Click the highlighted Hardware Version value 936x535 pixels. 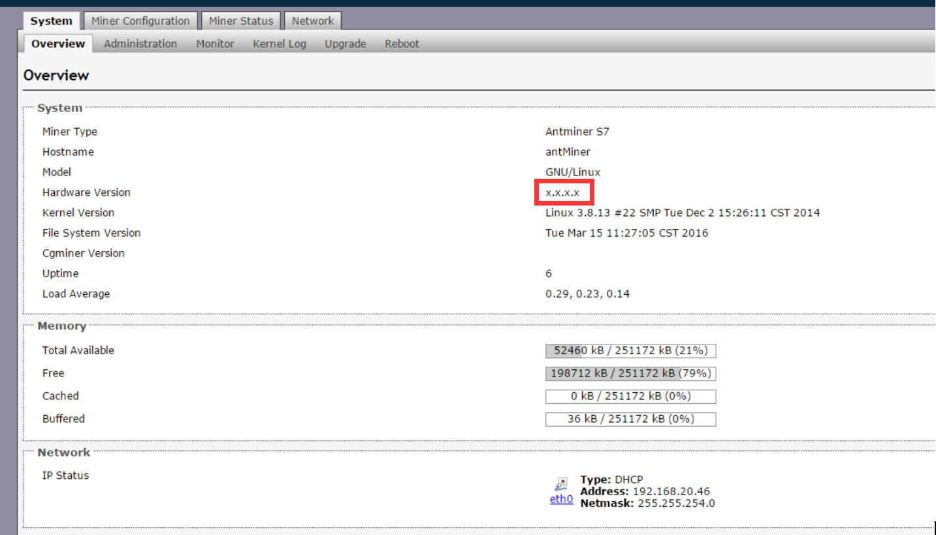[562, 192]
